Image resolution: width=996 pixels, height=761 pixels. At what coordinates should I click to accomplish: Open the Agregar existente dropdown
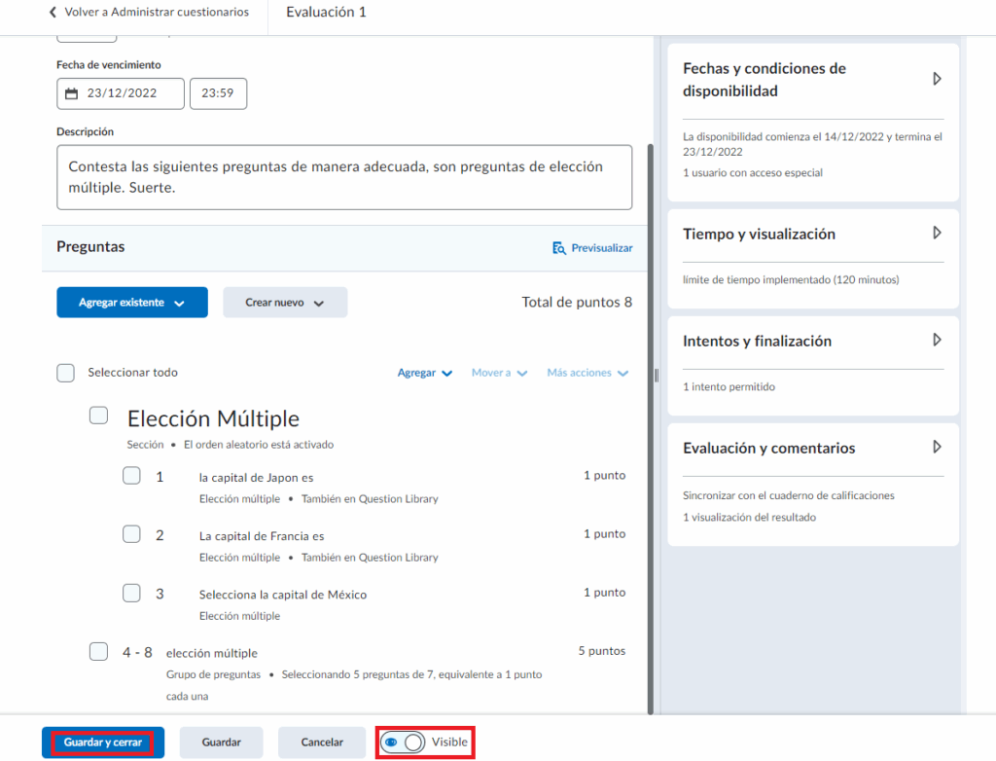pos(131,303)
